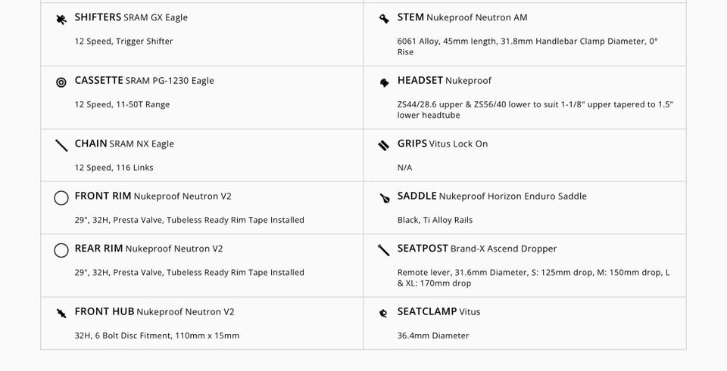The width and height of the screenshot is (727, 371).
Task: Click the cassette icon next to SRAM PG-1230
Action: pyautogui.click(x=61, y=82)
